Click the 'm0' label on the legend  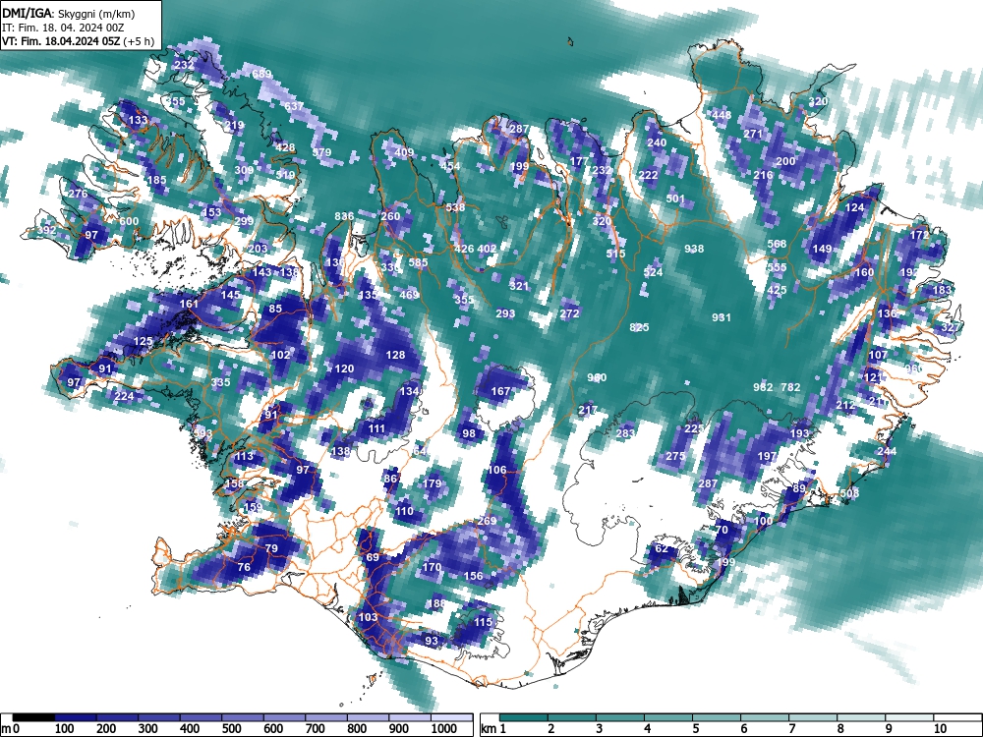[11, 729]
